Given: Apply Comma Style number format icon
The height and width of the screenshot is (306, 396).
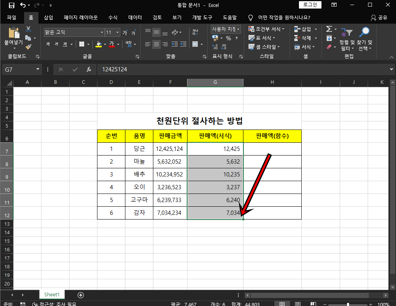Looking at the screenshot, I should click(x=237, y=38).
